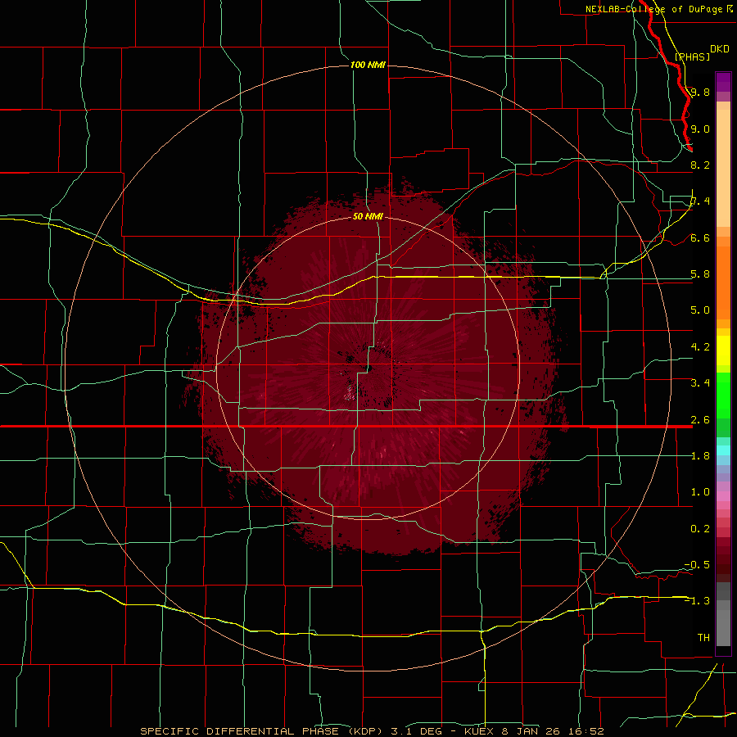Click the KUEX station ID in the caption
Image resolution: width=737 pixels, height=737 pixels.
tap(479, 731)
